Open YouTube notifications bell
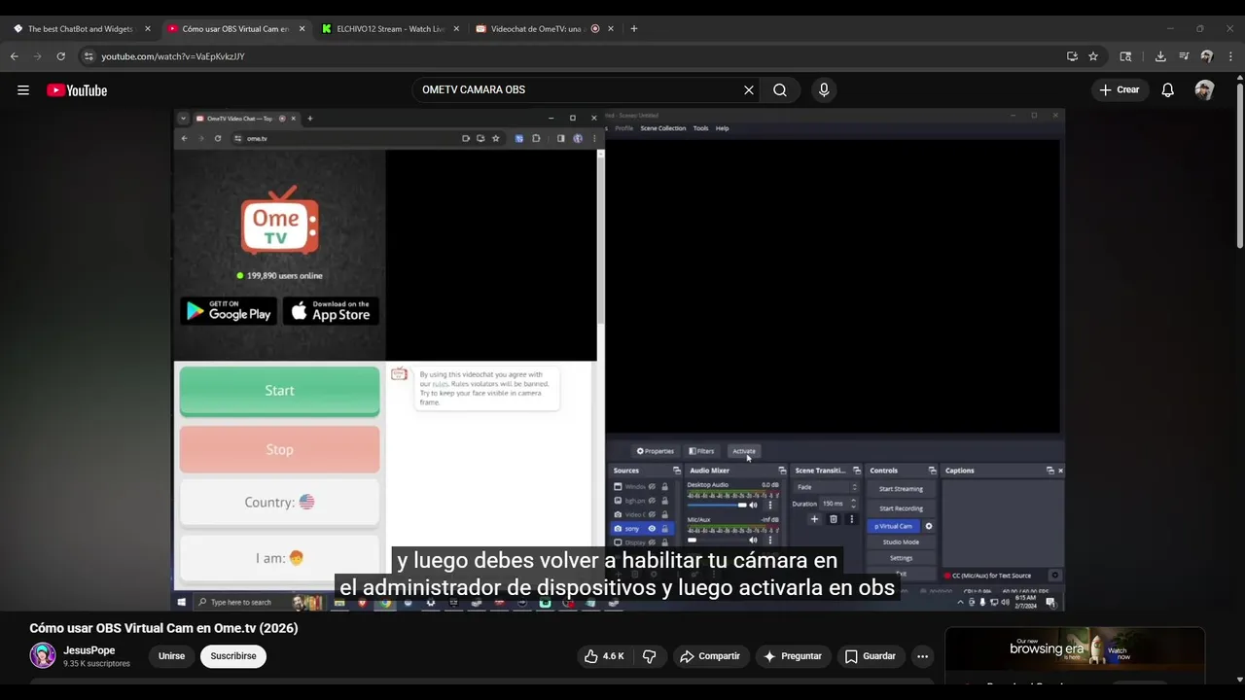Viewport: 1245px width, 700px height. pos(1168,90)
